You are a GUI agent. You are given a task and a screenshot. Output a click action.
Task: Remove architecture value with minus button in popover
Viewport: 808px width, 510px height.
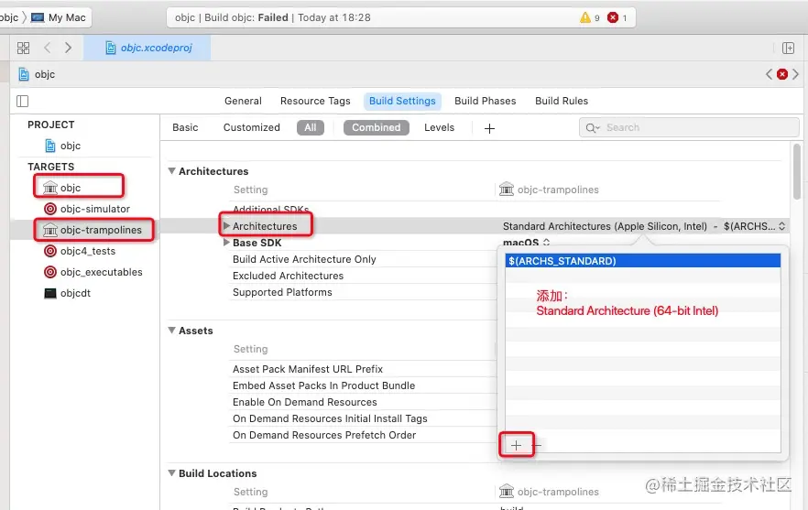pos(538,445)
